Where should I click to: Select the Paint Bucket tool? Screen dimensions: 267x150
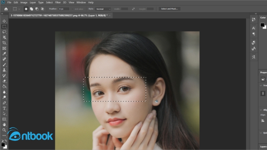pos(4,86)
